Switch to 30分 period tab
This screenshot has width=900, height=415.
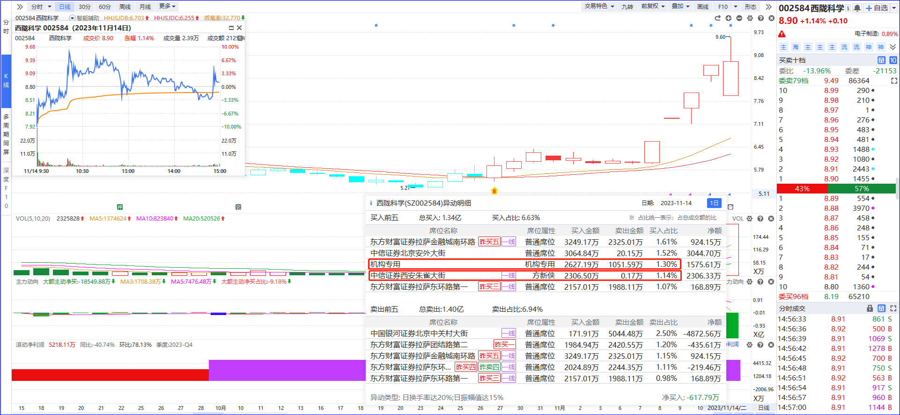[x=85, y=7]
